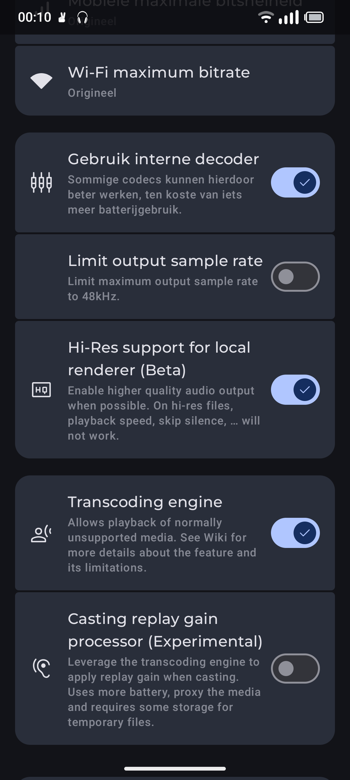Click the equalizer sliders icon for internal decoder
The width and height of the screenshot is (350, 780).
[41, 182]
